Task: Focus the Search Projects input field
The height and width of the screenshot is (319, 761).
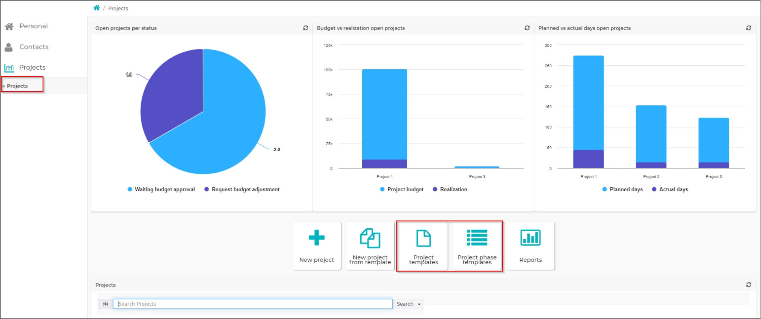Action: pos(253,304)
